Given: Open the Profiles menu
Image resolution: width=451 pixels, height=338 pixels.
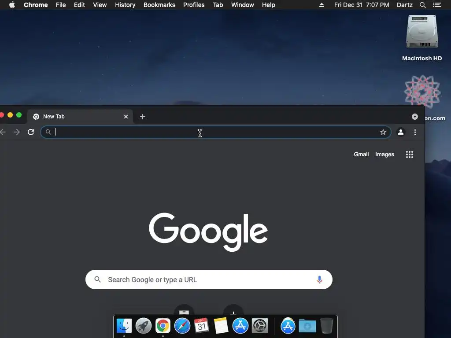Looking at the screenshot, I should [194, 5].
